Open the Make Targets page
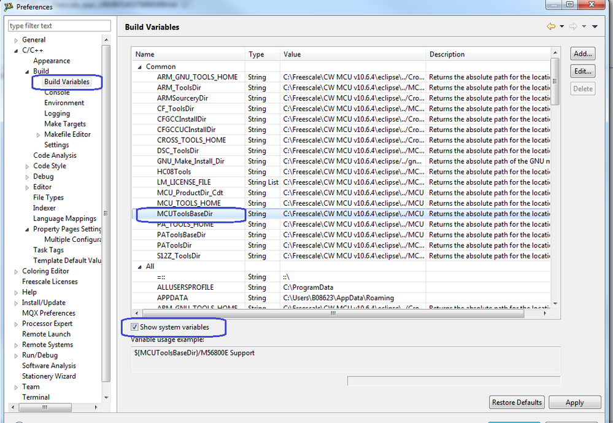 [65, 123]
